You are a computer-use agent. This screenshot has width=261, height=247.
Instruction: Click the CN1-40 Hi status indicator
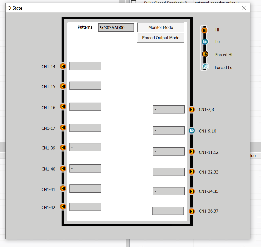coord(63,169)
